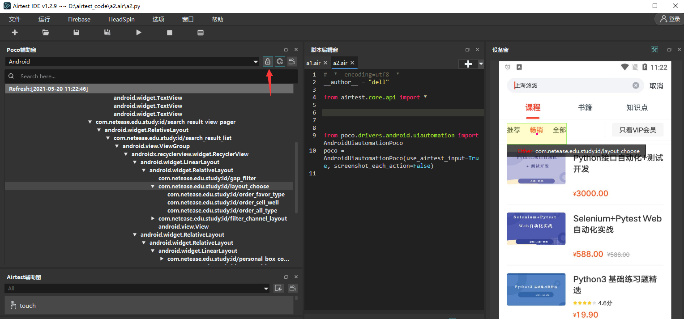684x319 pixels.
Task: Close the 脚本编辑窗 panel
Action: pos(477,50)
